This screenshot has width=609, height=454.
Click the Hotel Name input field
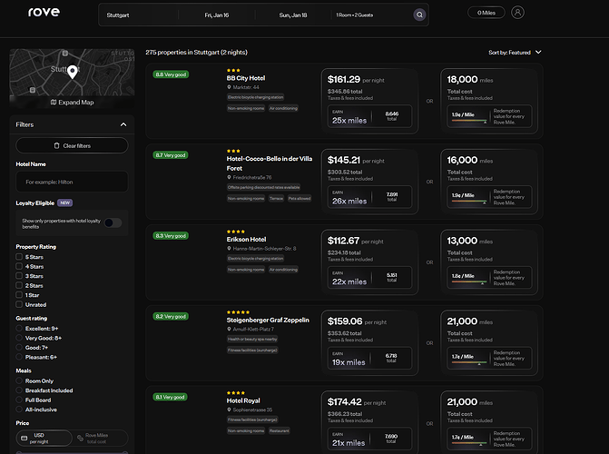[72, 183]
